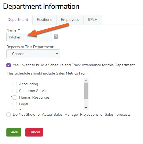Click the Name field containing Kitchen
Viewport: 143px width, 144px height.
pos(29,37)
